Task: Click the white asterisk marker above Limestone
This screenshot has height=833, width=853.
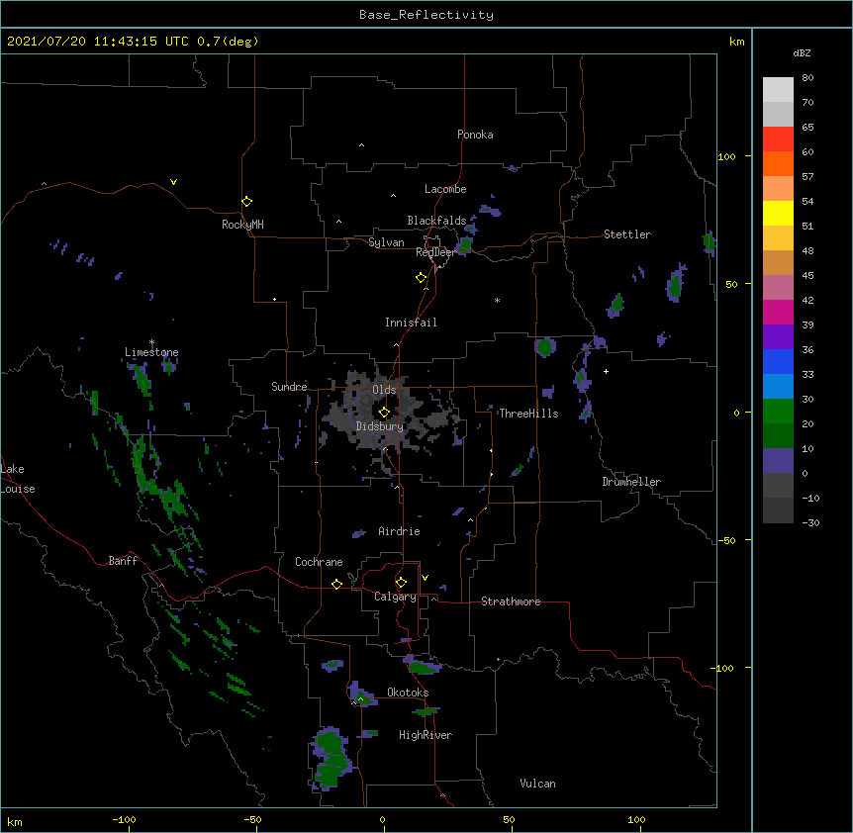Action: click(151, 342)
